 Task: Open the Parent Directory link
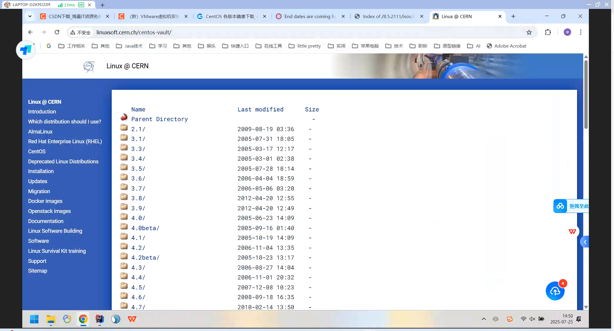159,119
